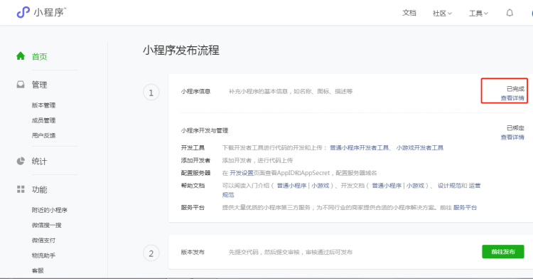
Task: Open 用户反馈 under 管理
Action: tap(43, 135)
